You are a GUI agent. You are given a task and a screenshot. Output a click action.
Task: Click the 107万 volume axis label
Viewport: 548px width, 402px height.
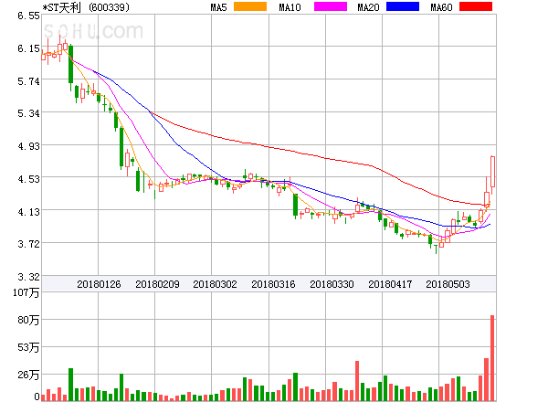click(x=26, y=292)
